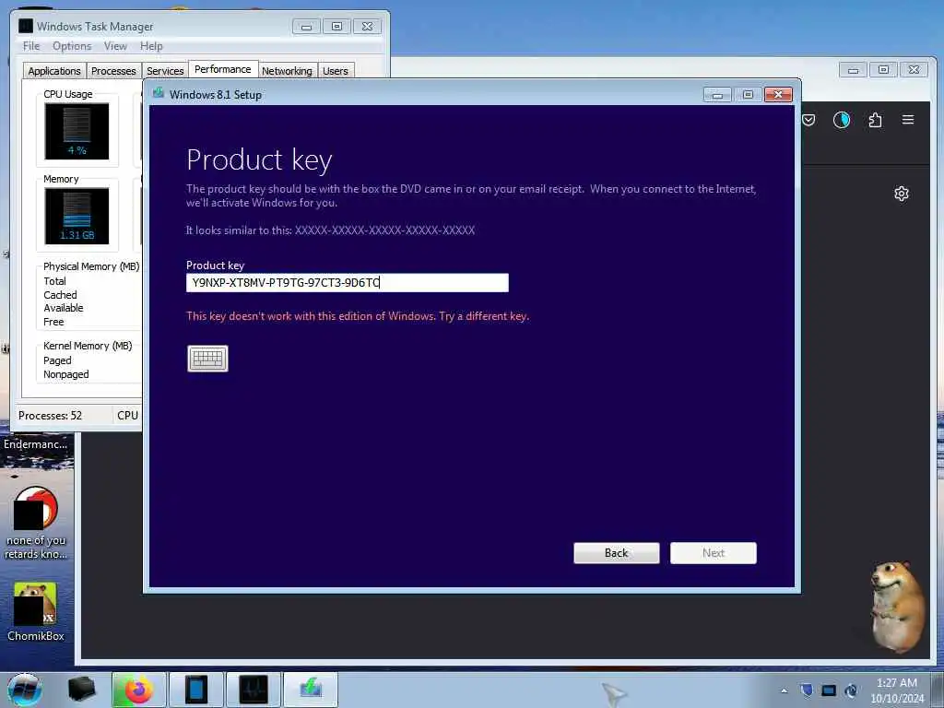
Task: Switch to the Networking tab
Action: point(287,71)
